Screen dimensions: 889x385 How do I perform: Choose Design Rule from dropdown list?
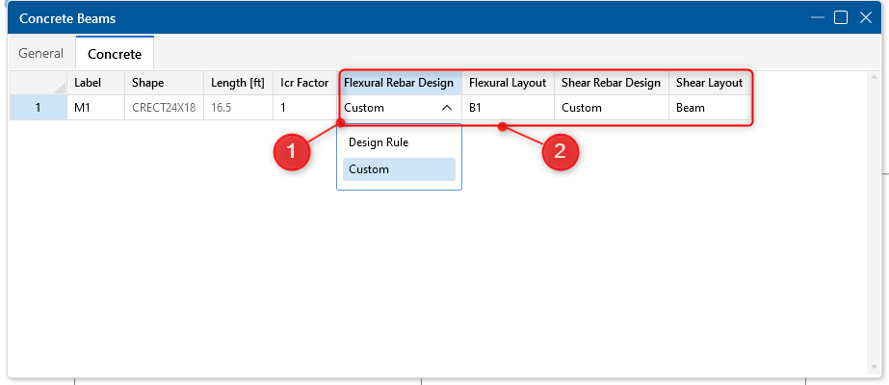coord(379,141)
